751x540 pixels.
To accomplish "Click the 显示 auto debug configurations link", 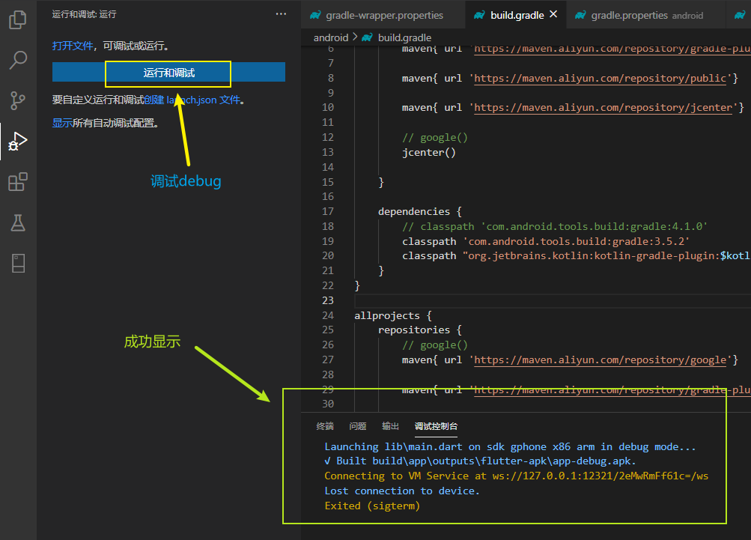I will point(62,123).
